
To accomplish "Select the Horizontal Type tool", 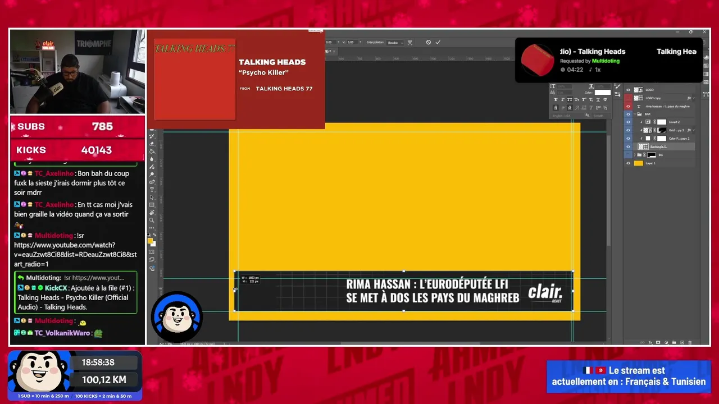I will click(152, 190).
